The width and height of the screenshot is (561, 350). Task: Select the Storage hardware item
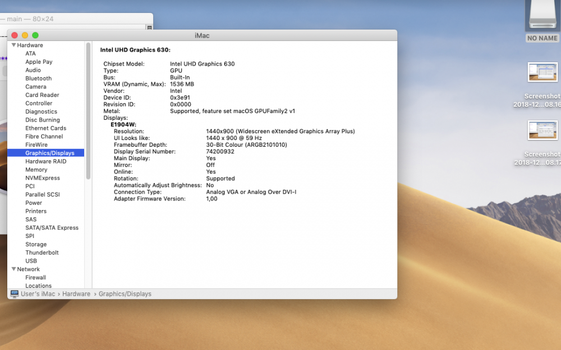tap(36, 245)
